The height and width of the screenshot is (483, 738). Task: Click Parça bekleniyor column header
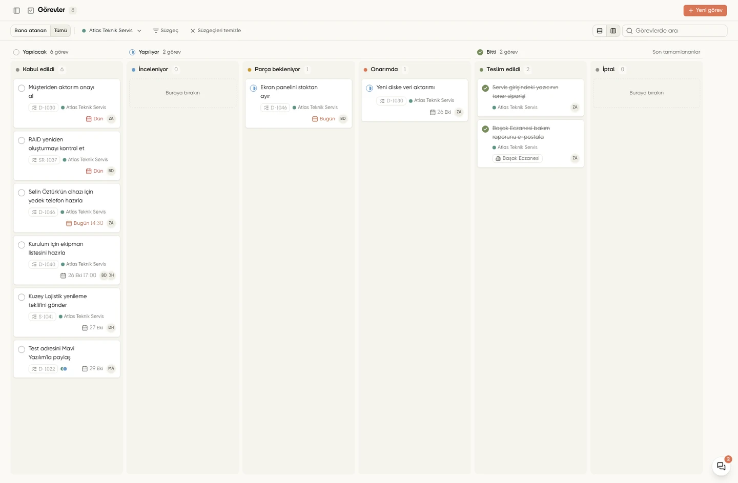(277, 70)
